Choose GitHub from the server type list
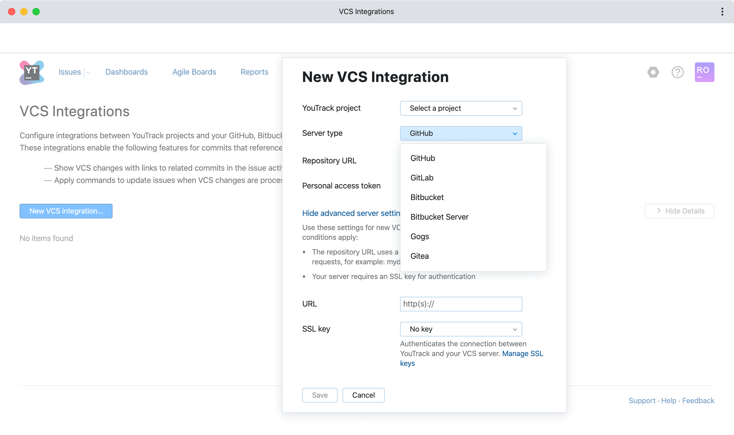Image resolution: width=734 pixels, height=435 pixels. point(473,158)
